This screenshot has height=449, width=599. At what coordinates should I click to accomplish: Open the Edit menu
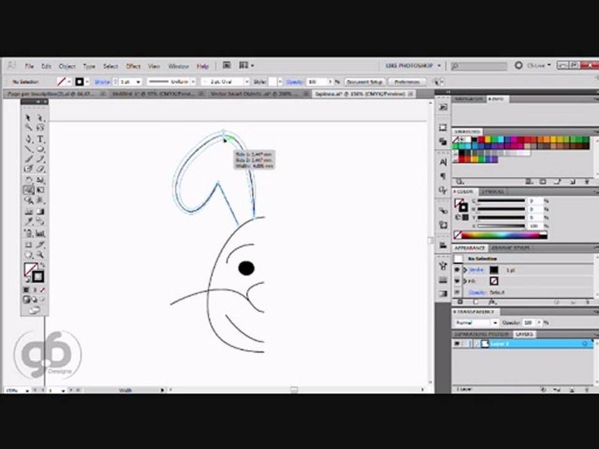46,66
